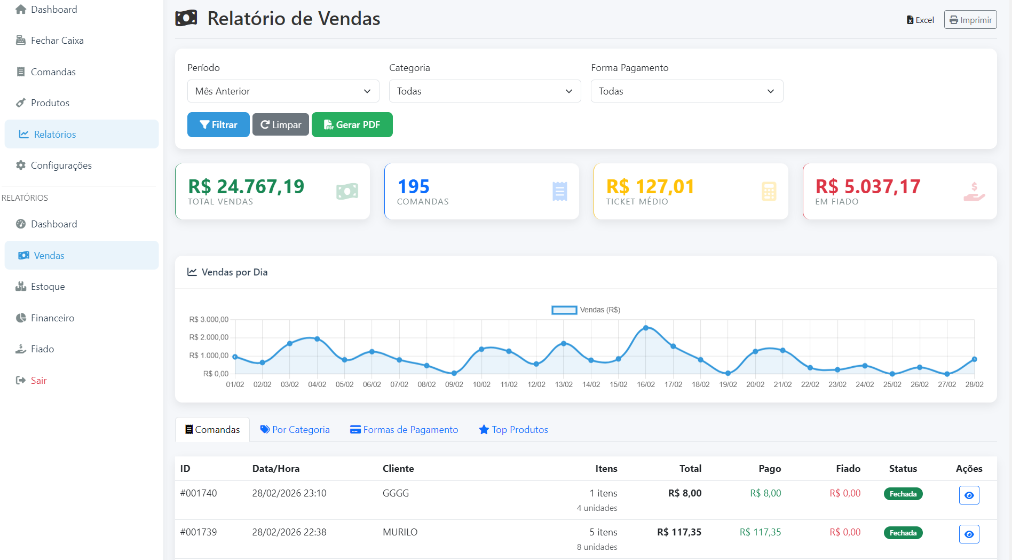Select the Top Produtos tab

[x=513, y=430]
